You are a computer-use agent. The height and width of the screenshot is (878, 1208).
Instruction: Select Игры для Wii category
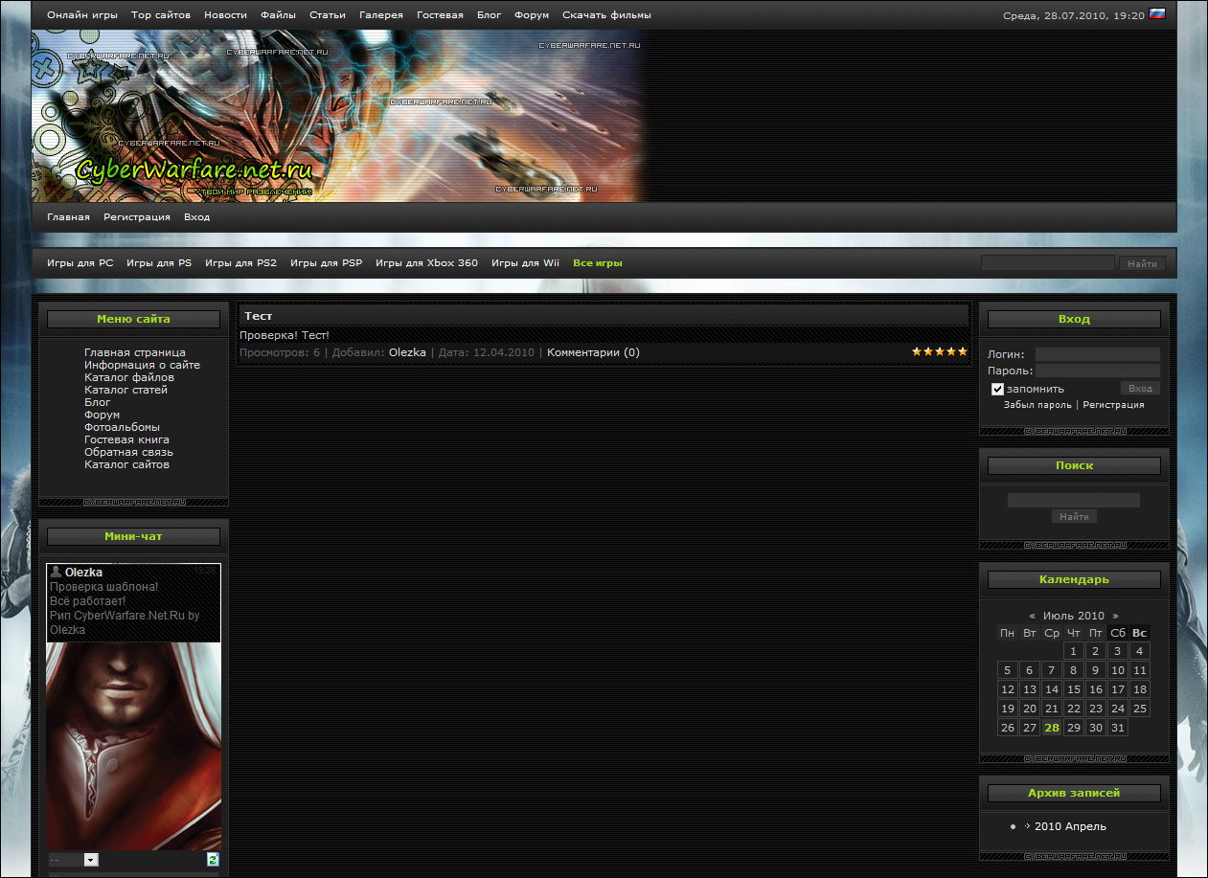525,262
